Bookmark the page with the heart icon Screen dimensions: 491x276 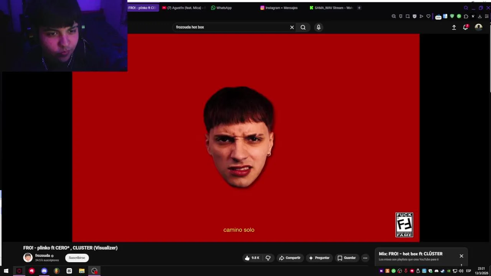(428, 16)
